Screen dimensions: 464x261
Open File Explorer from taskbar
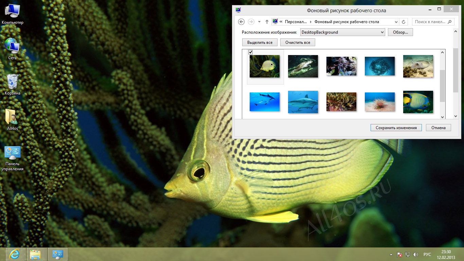(35, 254)
